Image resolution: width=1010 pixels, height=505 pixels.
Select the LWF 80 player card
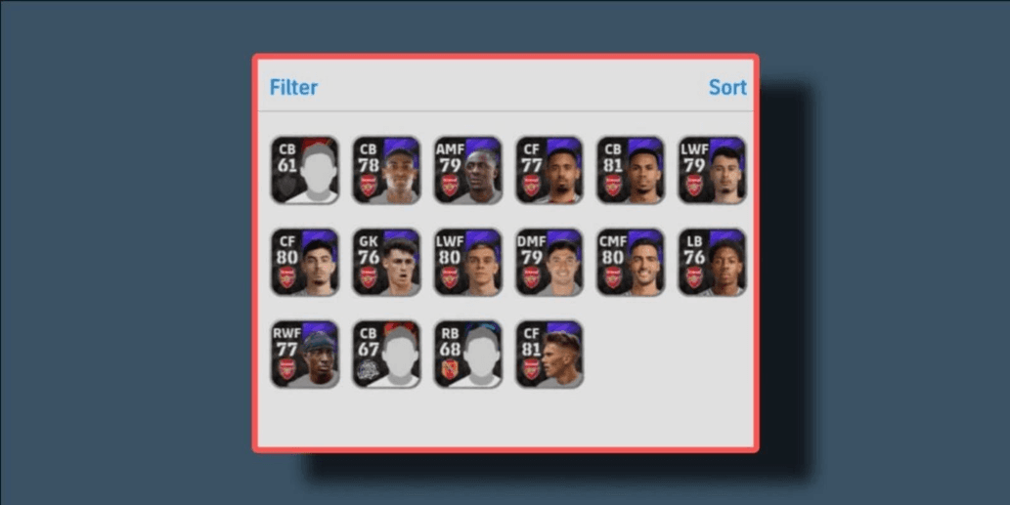pos(467,263)
